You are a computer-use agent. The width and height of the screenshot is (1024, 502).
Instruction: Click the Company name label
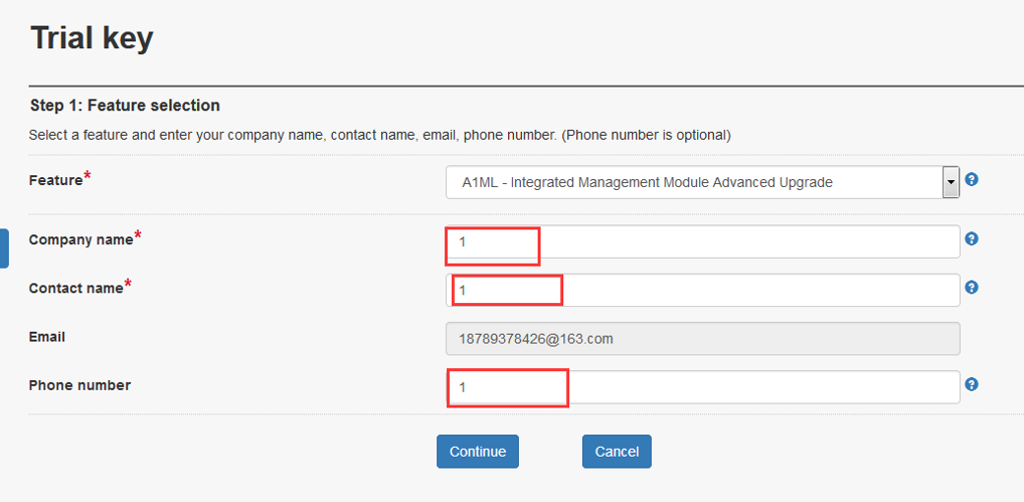point(82,240)
